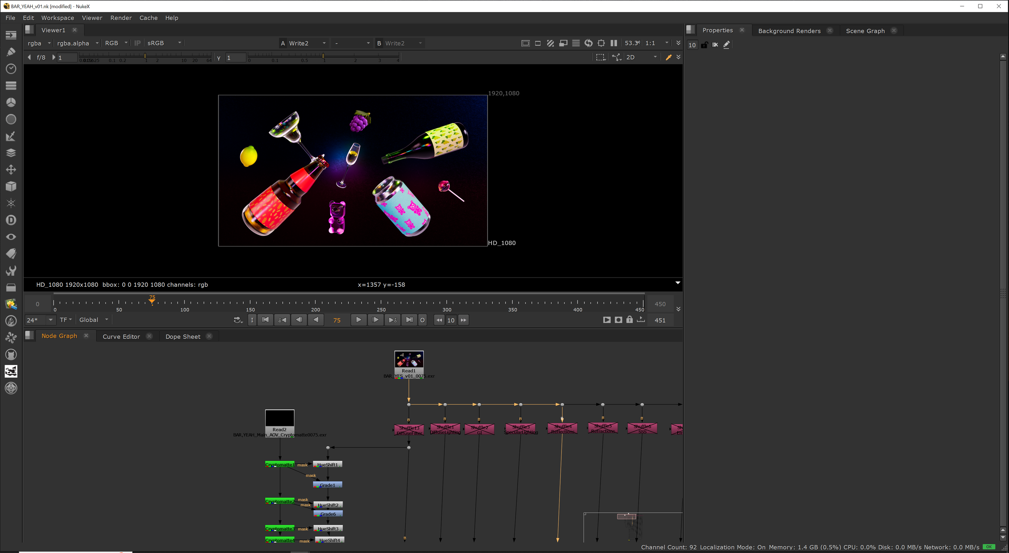Toggle the lock icon beside frame range
Viewport: 1009px width, 553px height.
[x=629, y=320]
